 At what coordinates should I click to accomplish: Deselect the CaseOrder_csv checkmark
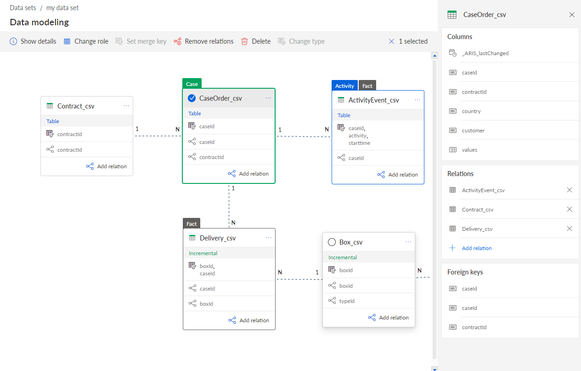192,98
